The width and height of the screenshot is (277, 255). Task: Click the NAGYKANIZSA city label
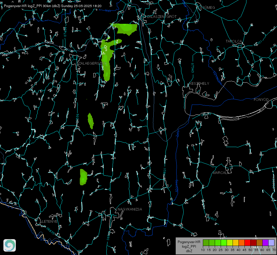130,209
